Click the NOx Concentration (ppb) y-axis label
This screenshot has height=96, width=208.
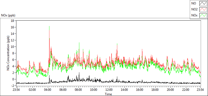click(x=9, y=53)
